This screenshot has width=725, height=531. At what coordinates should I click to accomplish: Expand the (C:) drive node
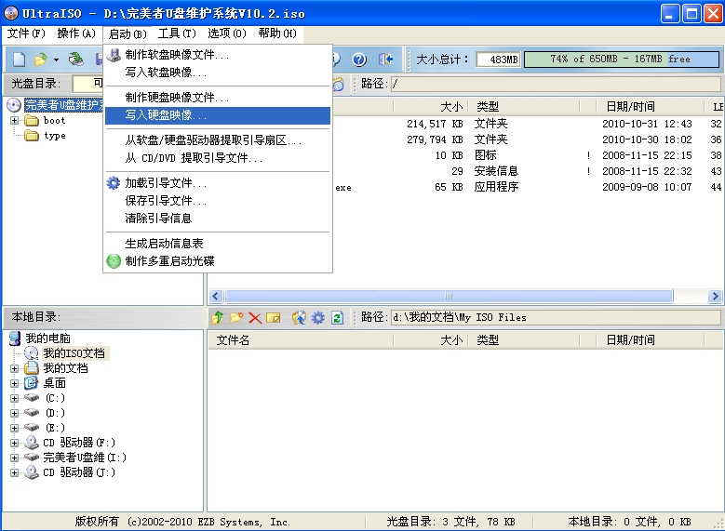coord(14,398)
